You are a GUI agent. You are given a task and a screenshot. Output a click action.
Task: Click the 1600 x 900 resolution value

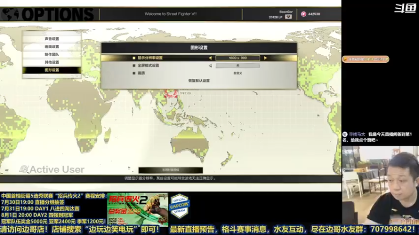(x=238, y=58)
